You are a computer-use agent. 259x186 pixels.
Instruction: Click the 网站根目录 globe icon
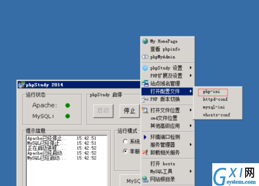[145, 179]
